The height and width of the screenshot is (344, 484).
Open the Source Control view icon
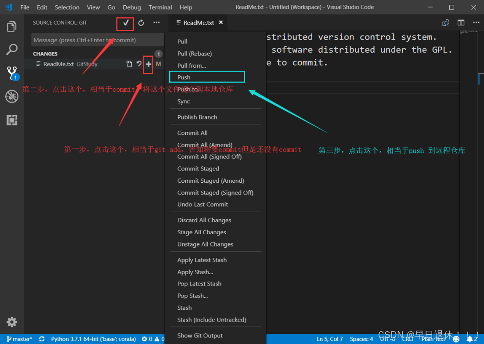click(12, 73)
